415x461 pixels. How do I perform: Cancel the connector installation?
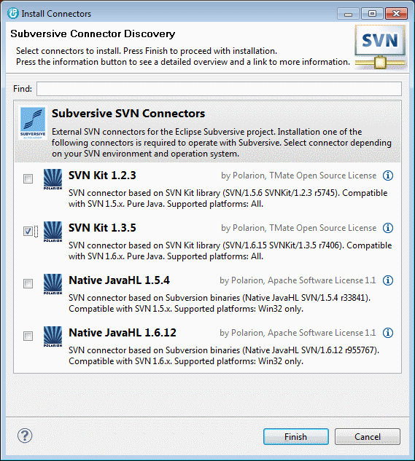click(x=368, y=436)
